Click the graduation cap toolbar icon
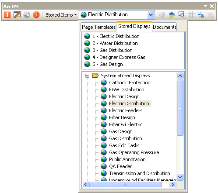This screenshot has width=218, height=193. click(x=172, y=15)
